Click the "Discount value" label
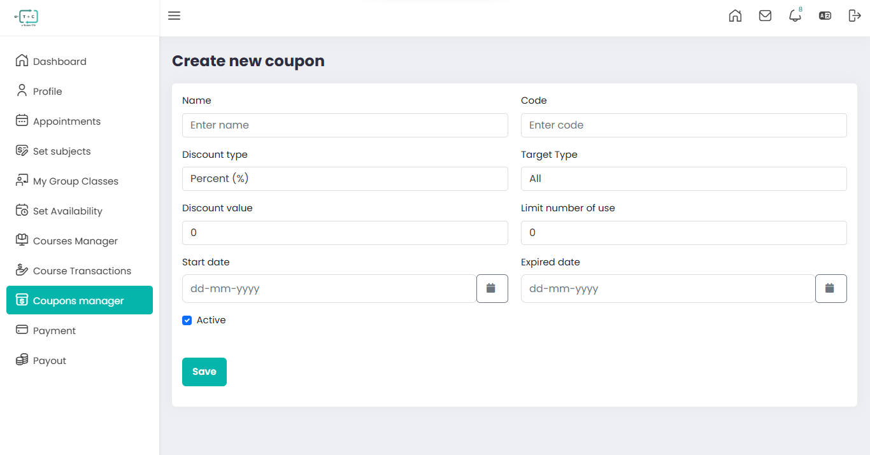This screenshot has width=870, height=455. coord(217,208)
